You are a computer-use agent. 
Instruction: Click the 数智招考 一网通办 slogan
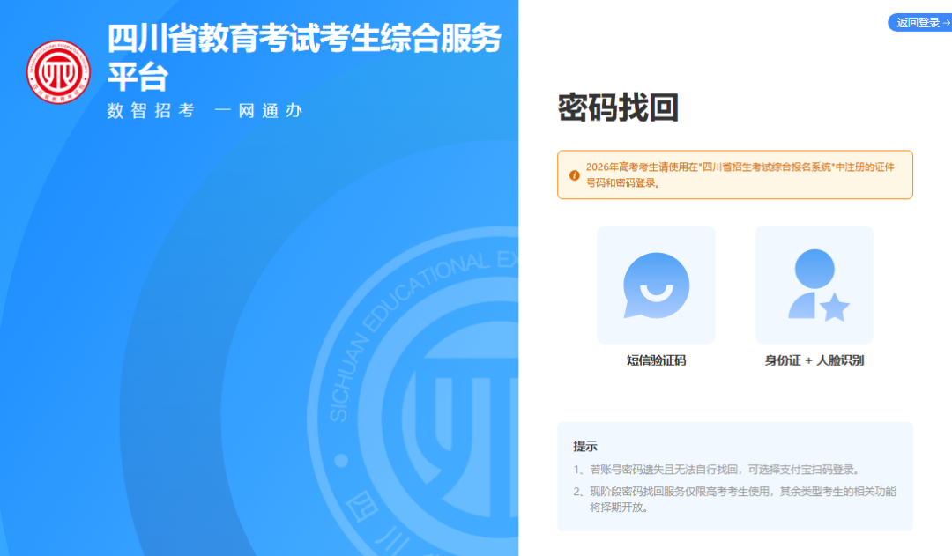pos(205,110)
